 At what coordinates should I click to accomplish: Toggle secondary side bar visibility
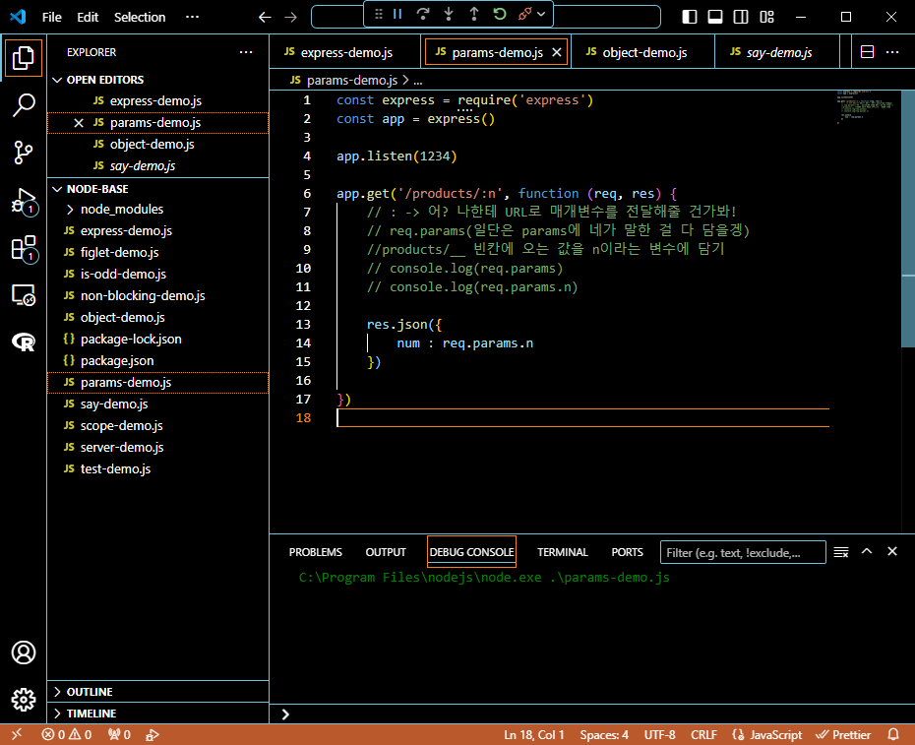(x=741, y=17)
